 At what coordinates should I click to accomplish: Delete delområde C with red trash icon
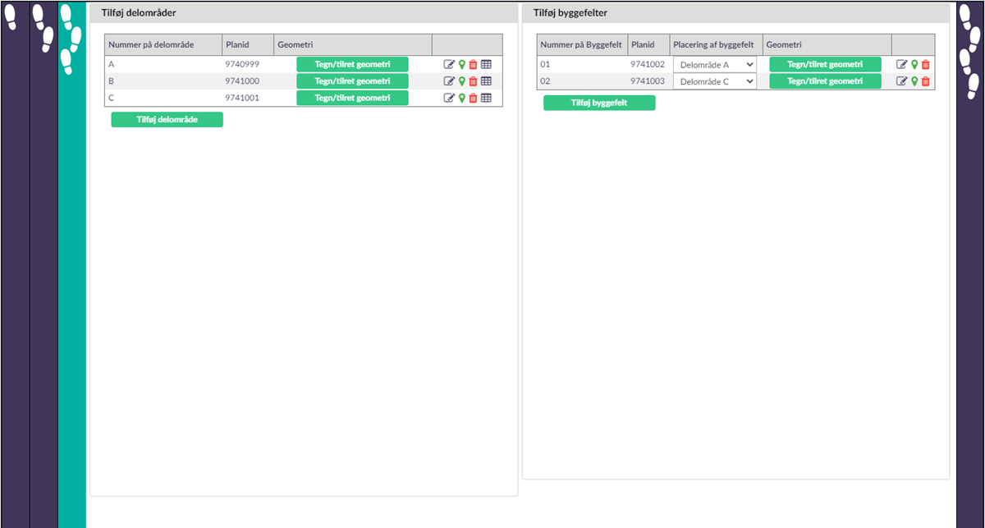[x=473, y=98]
